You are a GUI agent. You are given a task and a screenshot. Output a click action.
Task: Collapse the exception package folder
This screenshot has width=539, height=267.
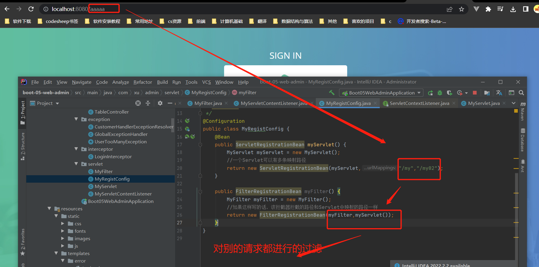click(x=76, y=119)
